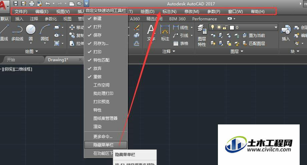Click the [二维线框] visual style control
307x165 pixels.
[23, 69]
